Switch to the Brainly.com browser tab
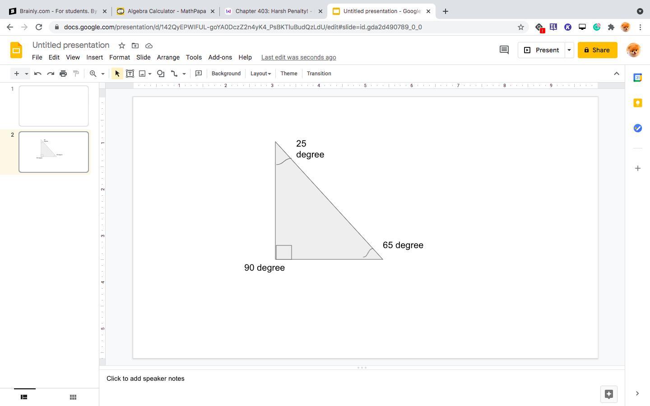 [x=57, y=11]
